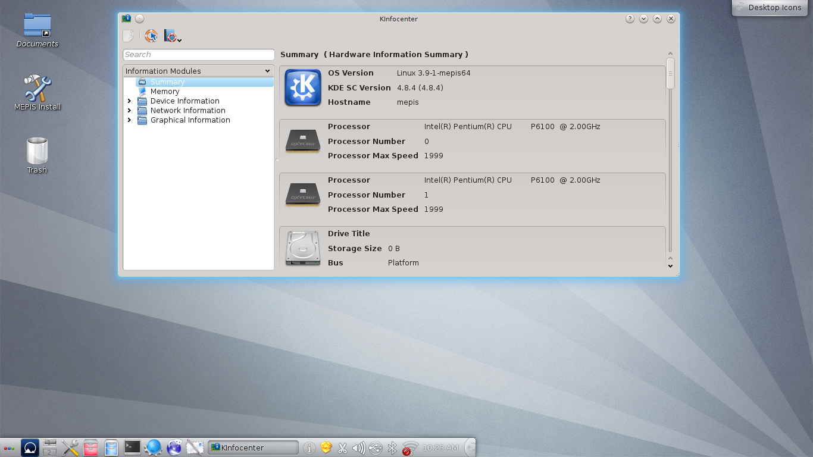Viewport: 813px width, 457px height.
Task: Open the Memory module
Action: [159, 92]
